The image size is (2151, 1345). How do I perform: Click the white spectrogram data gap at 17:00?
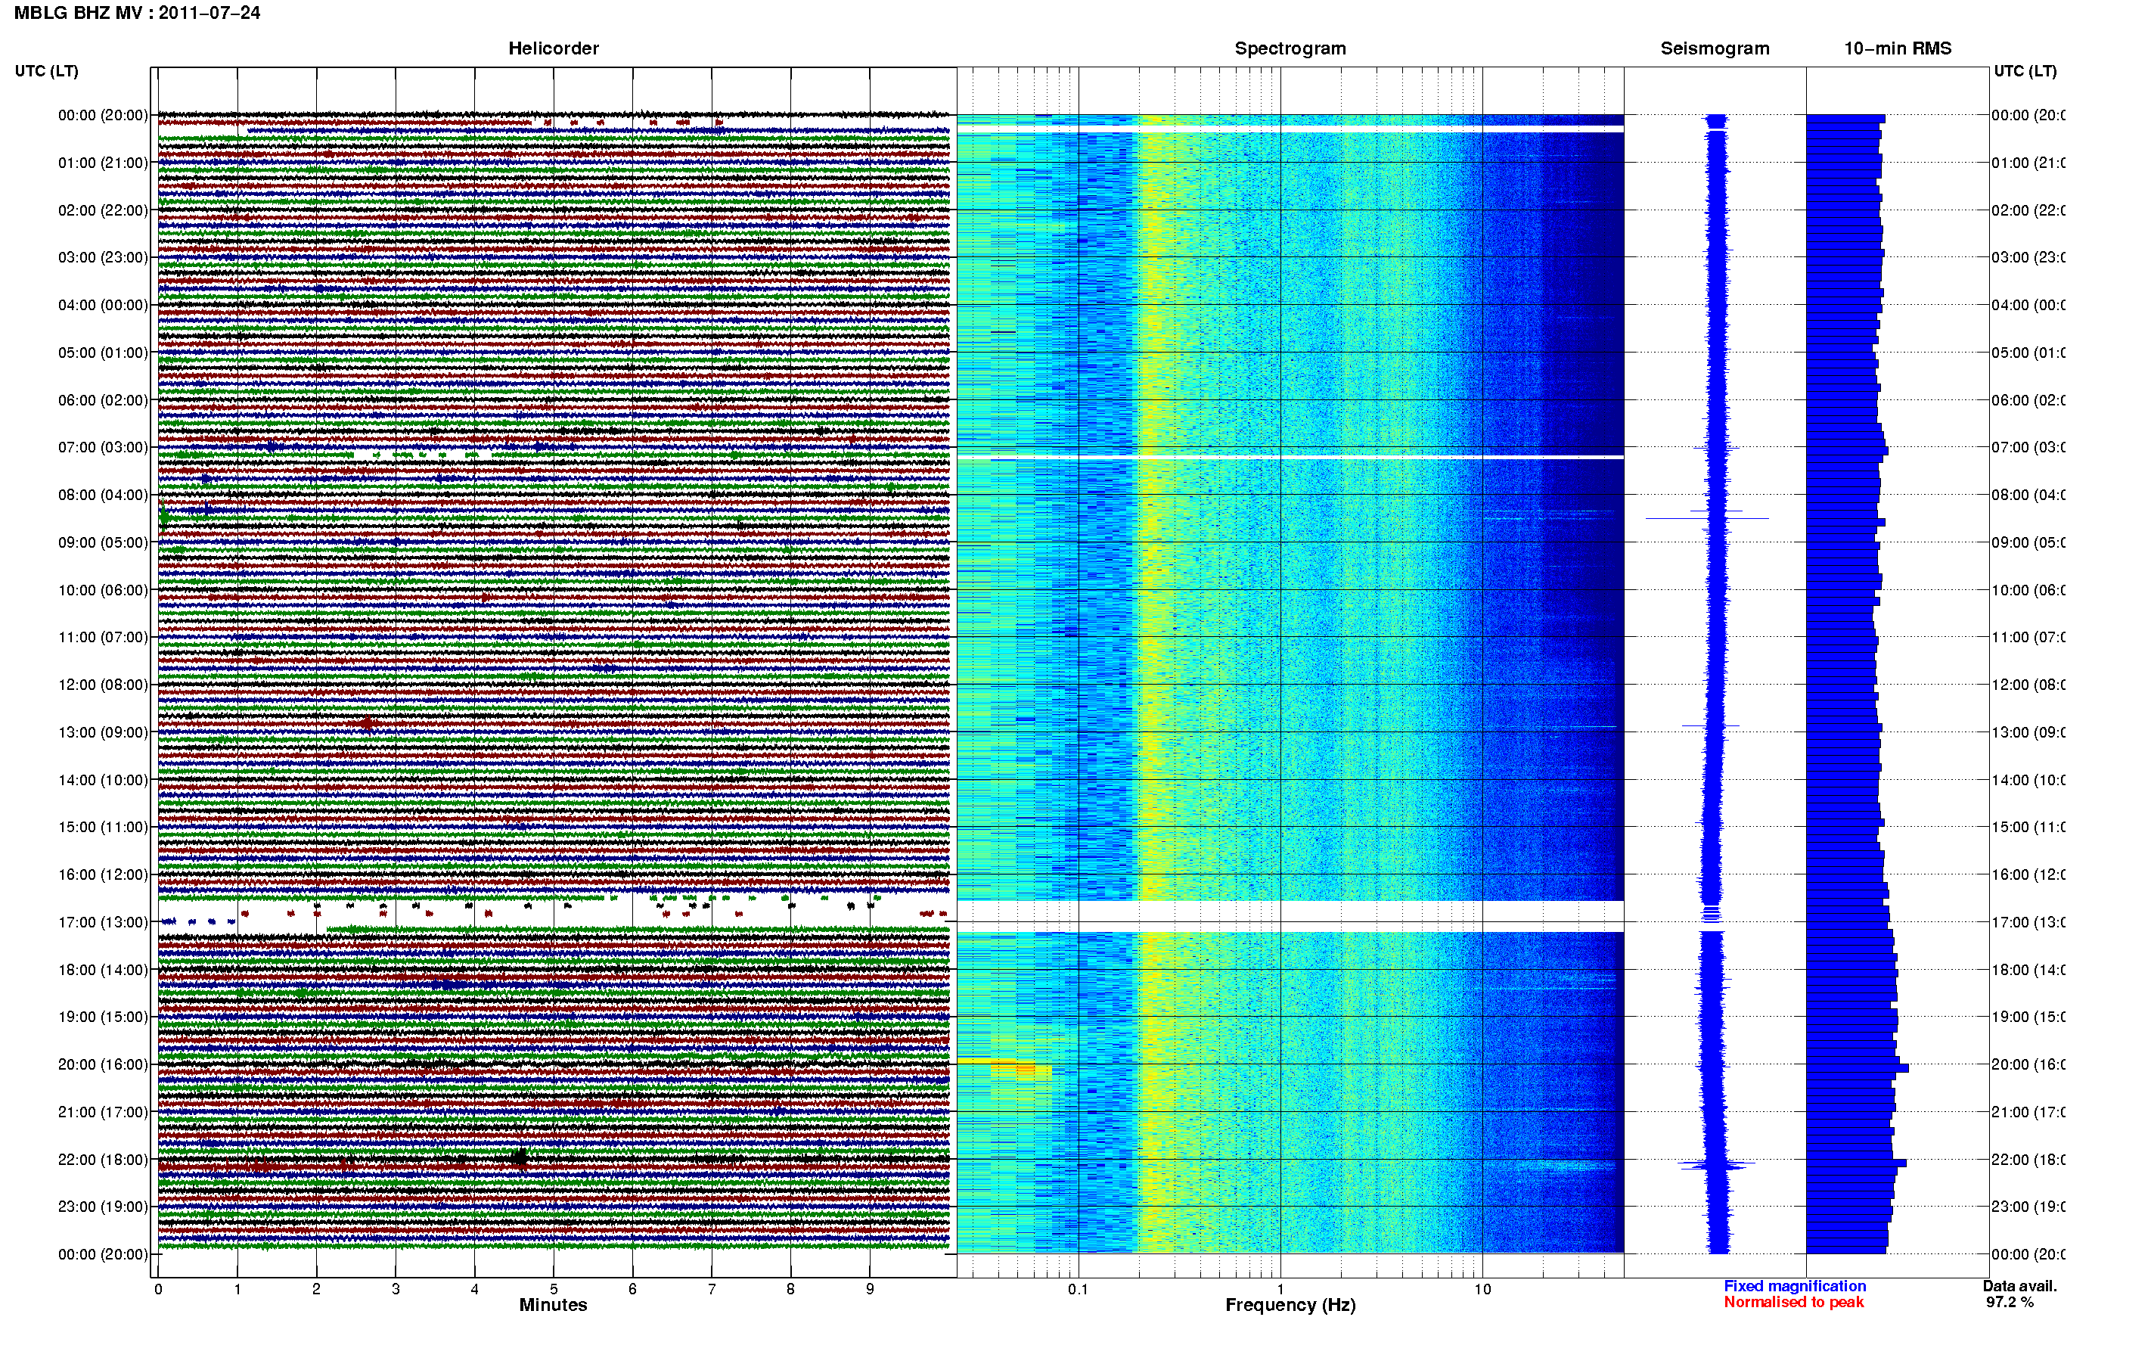[1290, 916]
